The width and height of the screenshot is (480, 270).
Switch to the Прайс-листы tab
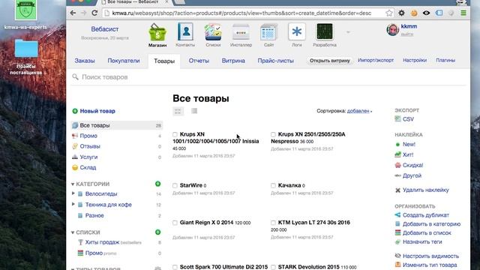coord(276,61)
